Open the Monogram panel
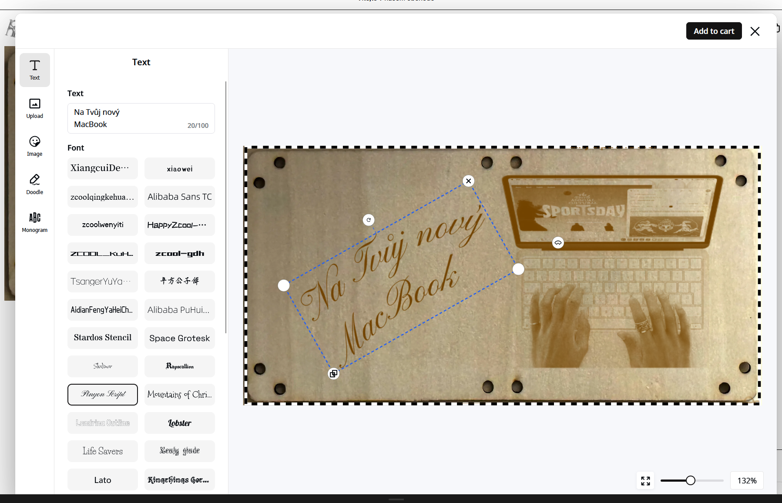782x503 pixels. [35, 222]
